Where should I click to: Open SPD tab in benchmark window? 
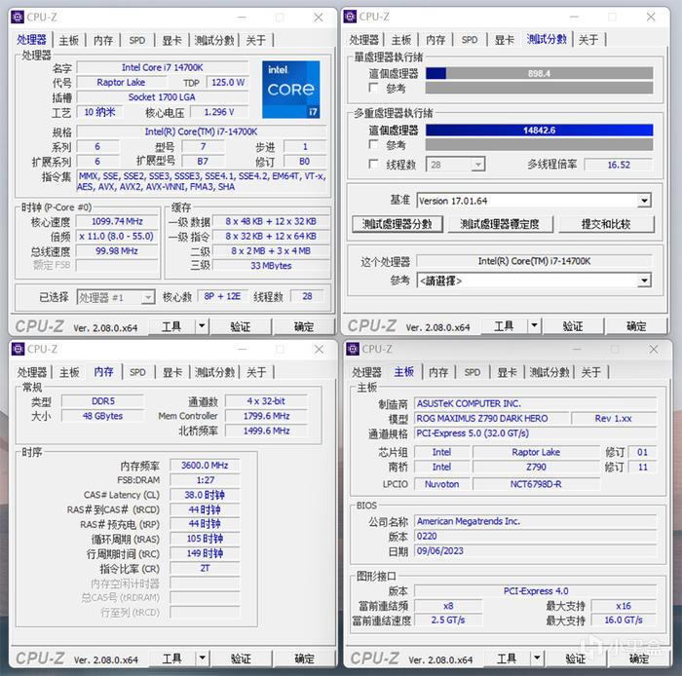point(470,40)
